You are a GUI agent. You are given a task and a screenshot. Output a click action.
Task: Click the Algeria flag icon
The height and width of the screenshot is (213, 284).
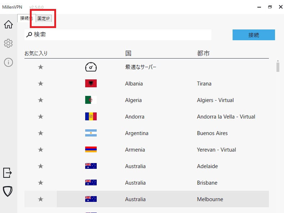tap(91, 100)
